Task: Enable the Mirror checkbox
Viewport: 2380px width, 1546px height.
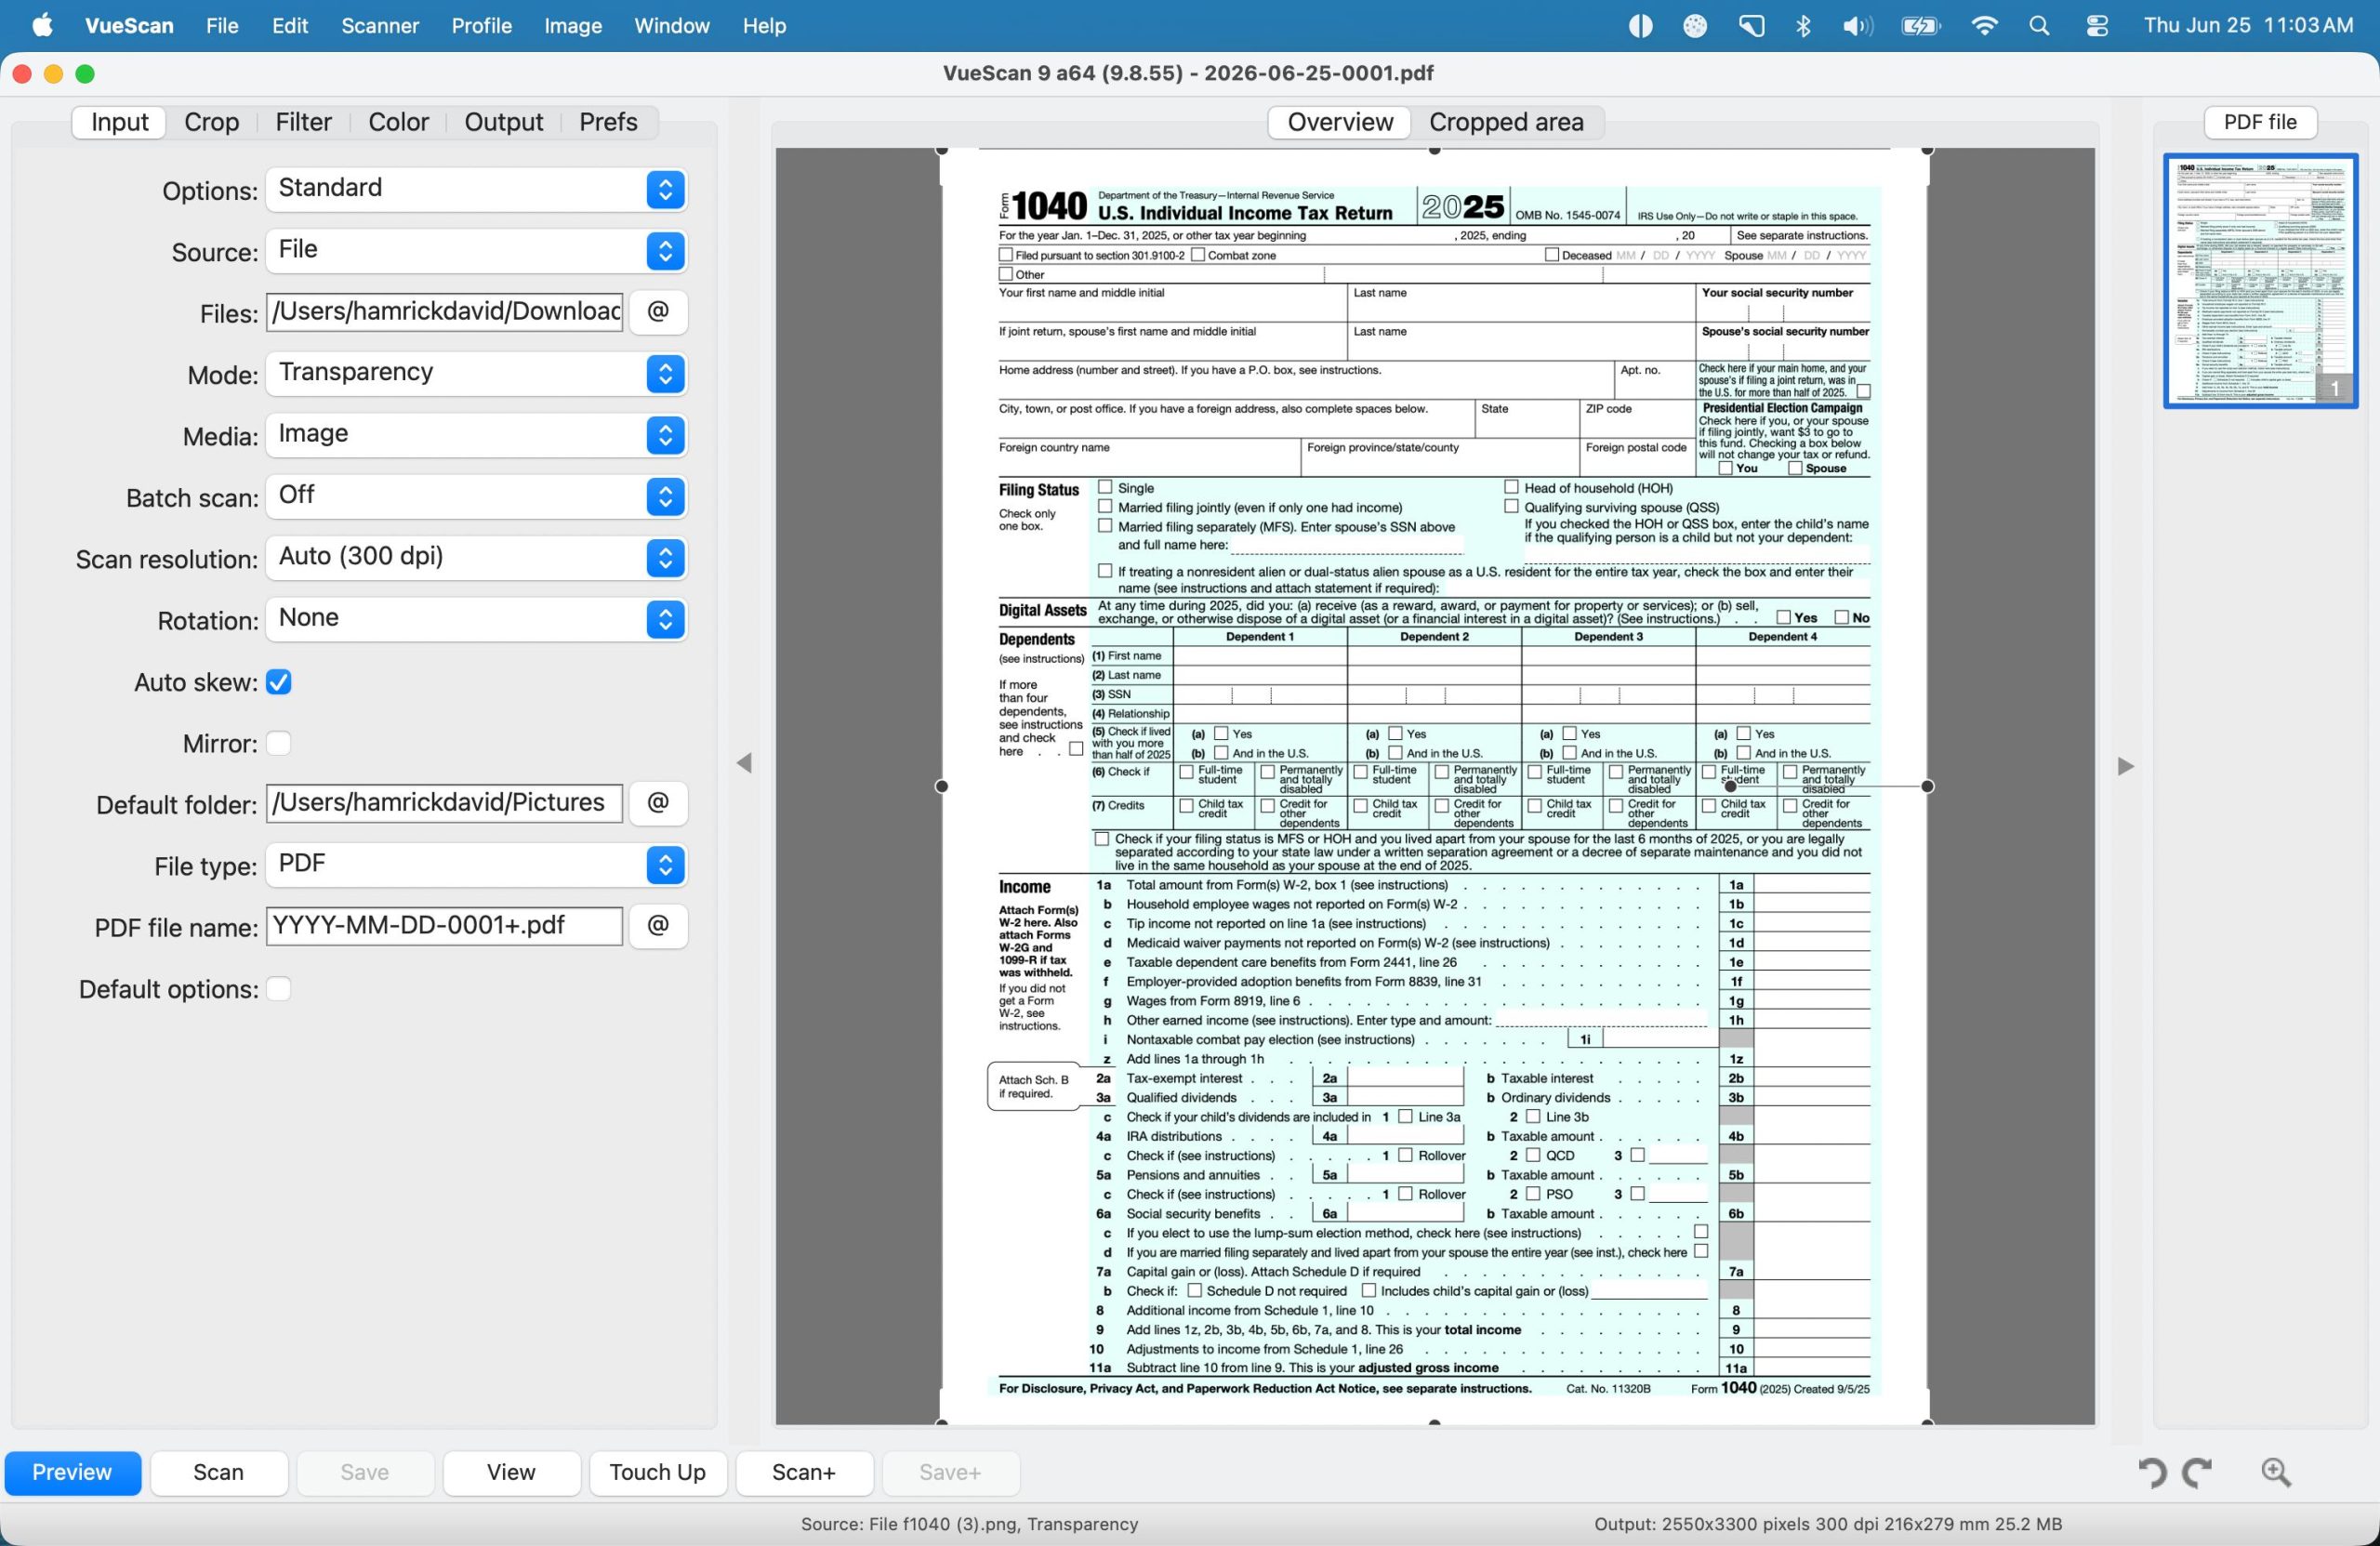Action: click(279, 743)
